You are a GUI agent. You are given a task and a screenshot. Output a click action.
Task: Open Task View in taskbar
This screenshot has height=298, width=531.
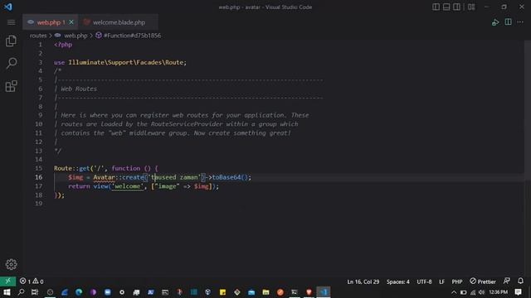click(35, 292)
